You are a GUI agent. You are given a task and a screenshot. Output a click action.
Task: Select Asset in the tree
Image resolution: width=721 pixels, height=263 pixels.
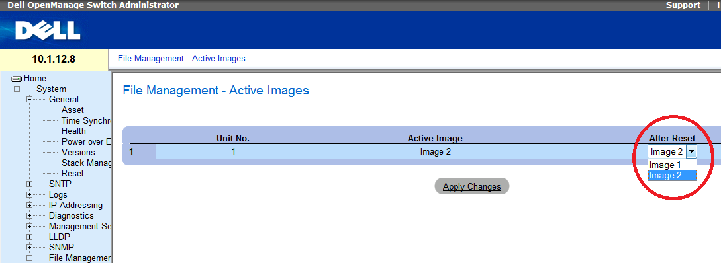pyautogui.click(x=73, y=110)
